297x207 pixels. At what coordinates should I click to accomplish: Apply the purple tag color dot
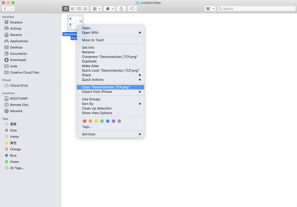[113, 121]
